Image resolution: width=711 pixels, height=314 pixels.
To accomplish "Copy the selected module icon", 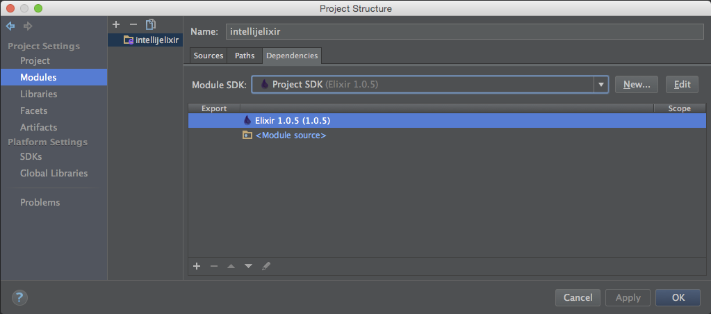I will pos(150,24).
